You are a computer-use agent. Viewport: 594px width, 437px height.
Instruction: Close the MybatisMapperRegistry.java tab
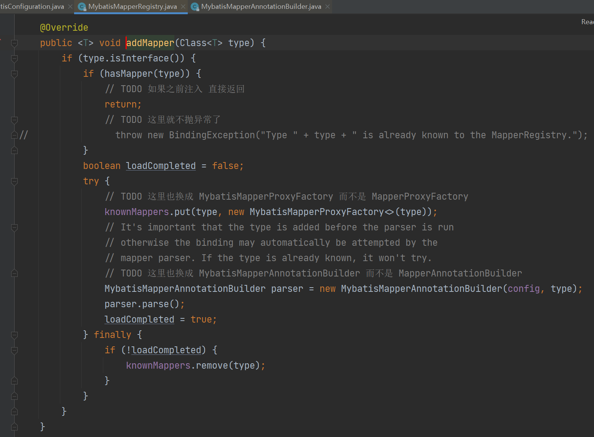coord(183,7)
